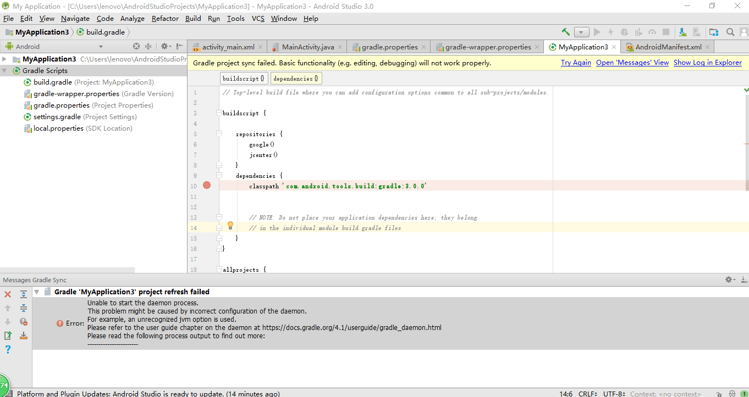This screenshot has height=397, width=749.
Task: Open the Messages panel gear menu
Action: point(730,280)
